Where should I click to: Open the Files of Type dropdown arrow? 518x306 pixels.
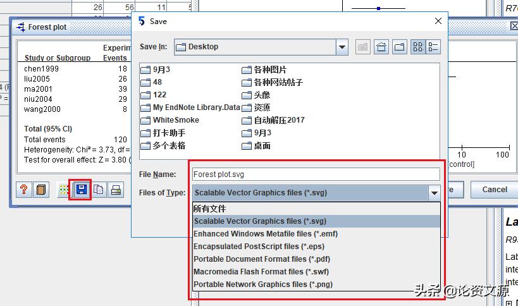click(434, 193)
